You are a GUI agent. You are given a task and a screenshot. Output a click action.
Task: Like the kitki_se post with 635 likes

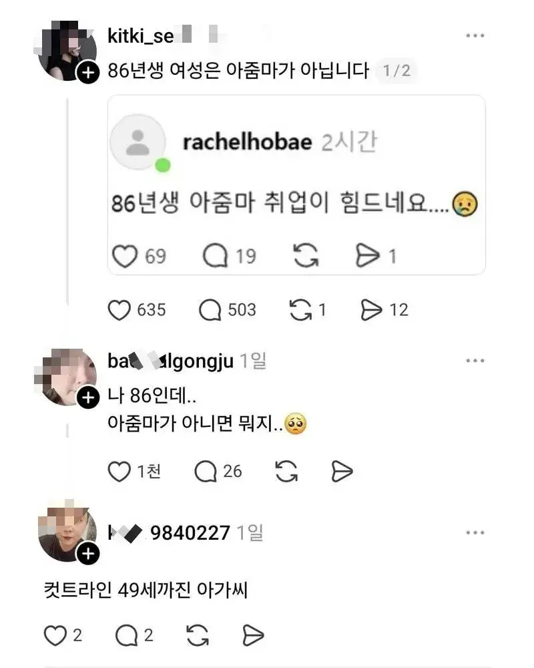point(120,310)
